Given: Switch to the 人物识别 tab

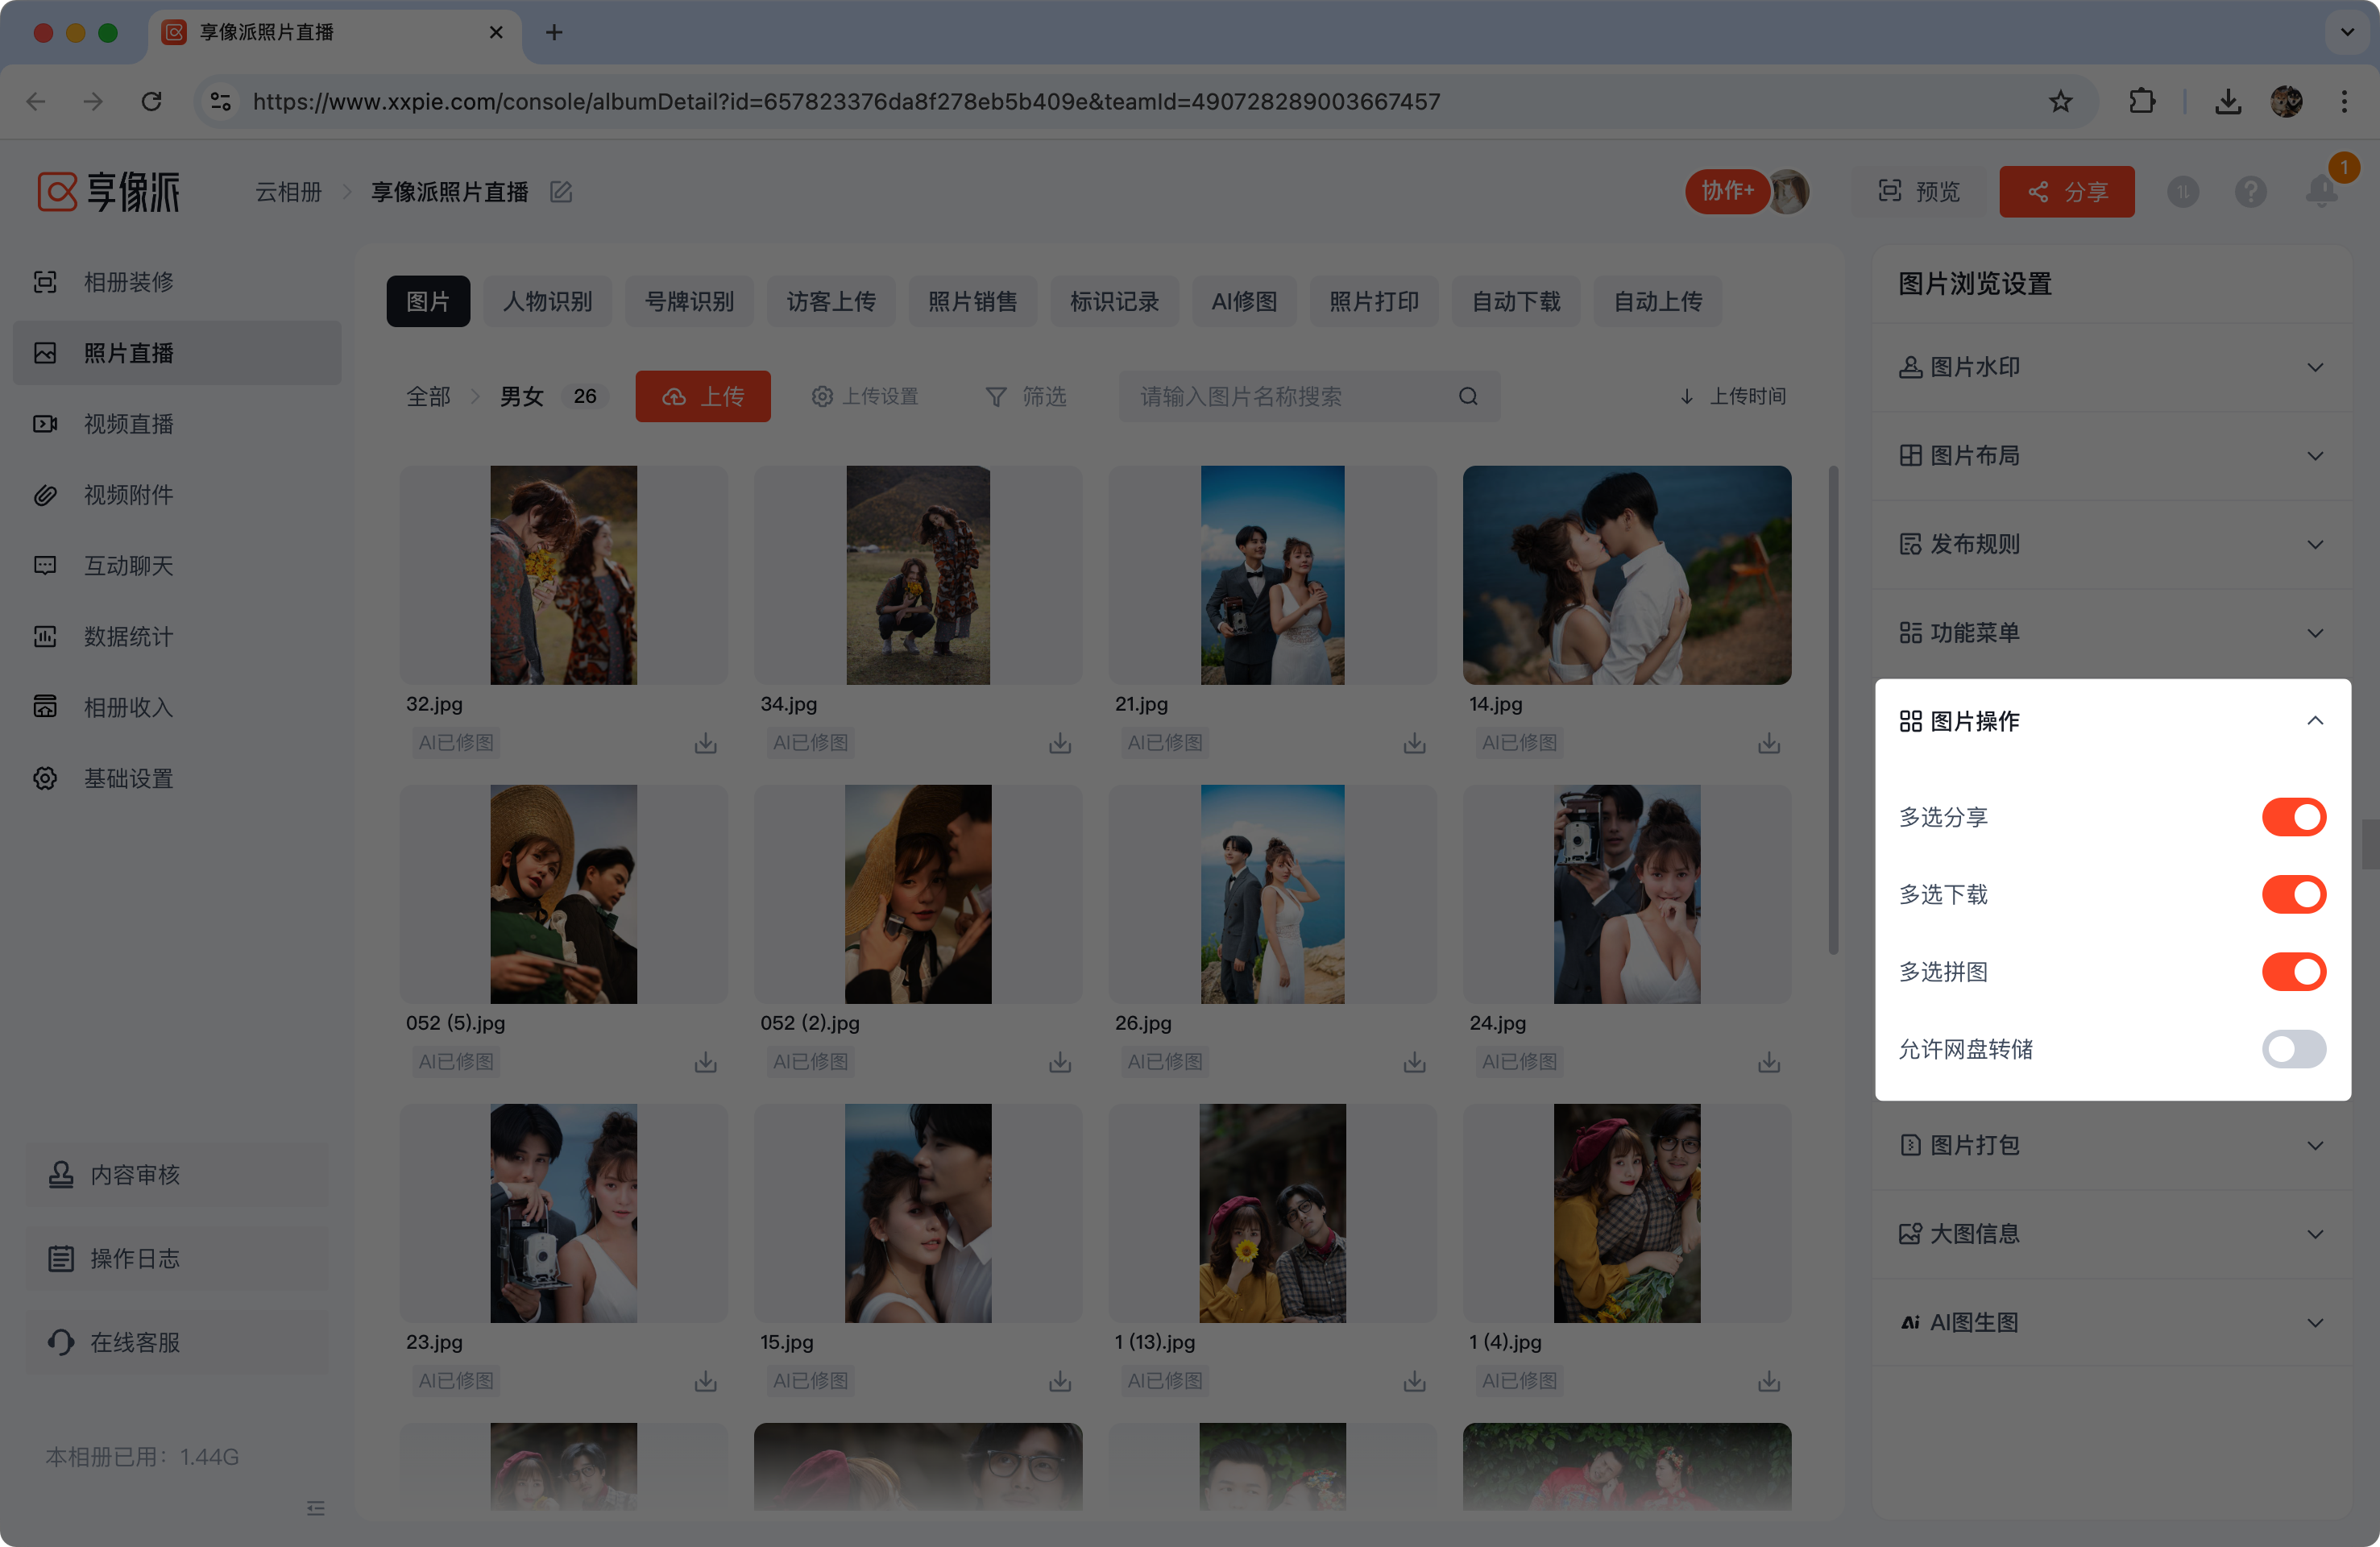Looking at the screenshot, I should [x=547, y=301].
